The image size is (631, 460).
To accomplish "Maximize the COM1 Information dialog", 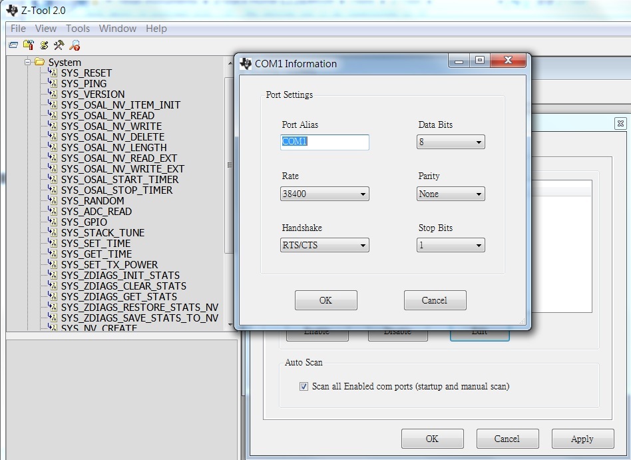I will coord(480,61).
